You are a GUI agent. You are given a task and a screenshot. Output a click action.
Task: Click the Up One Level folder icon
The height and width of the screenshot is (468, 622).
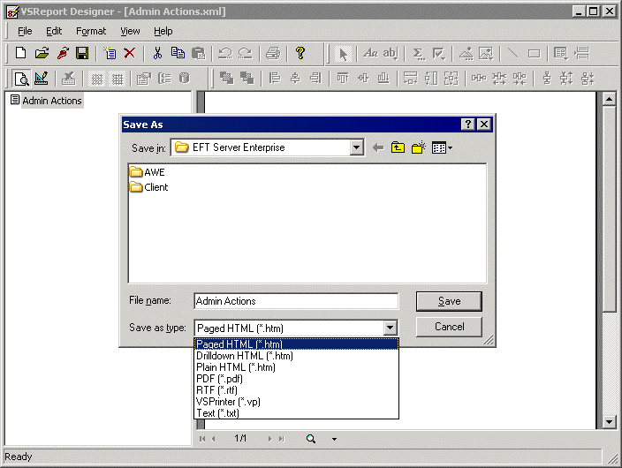tap(398, 148)
